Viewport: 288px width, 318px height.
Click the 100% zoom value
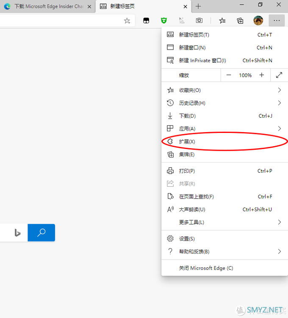click(x=245, y=75)
